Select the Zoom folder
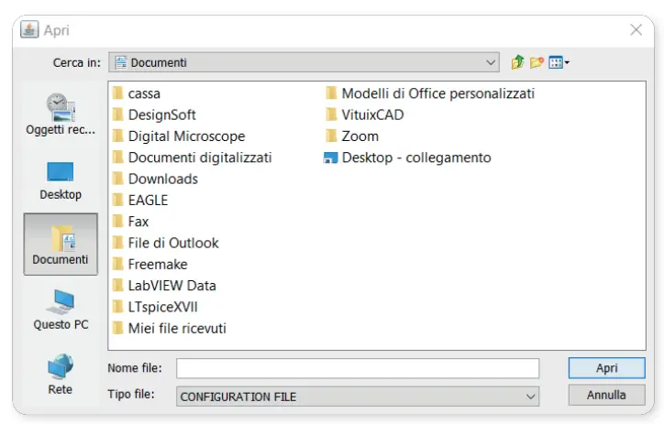This screenshot has height=424, width=664. tap(360, 136)
